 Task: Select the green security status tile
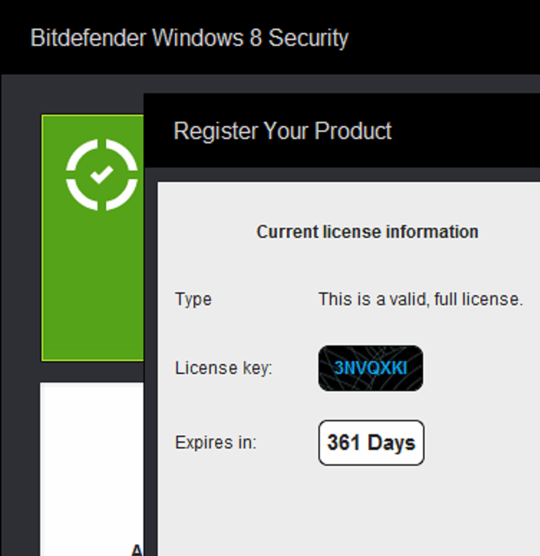(x=93, y=238)
